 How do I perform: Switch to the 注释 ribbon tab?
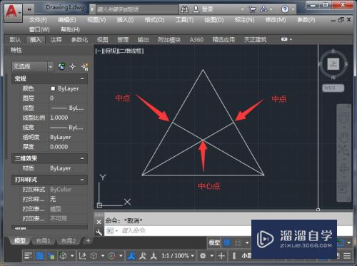(56, 39)
